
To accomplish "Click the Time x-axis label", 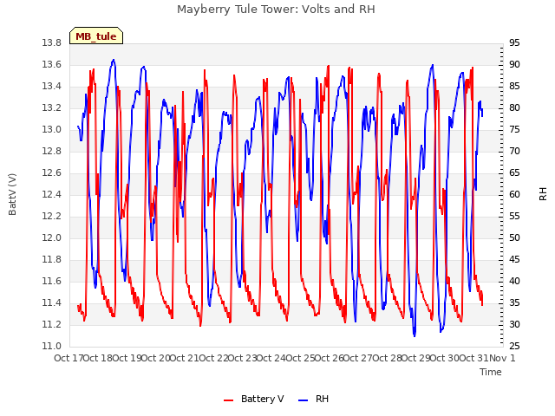I will pos(491,372).
